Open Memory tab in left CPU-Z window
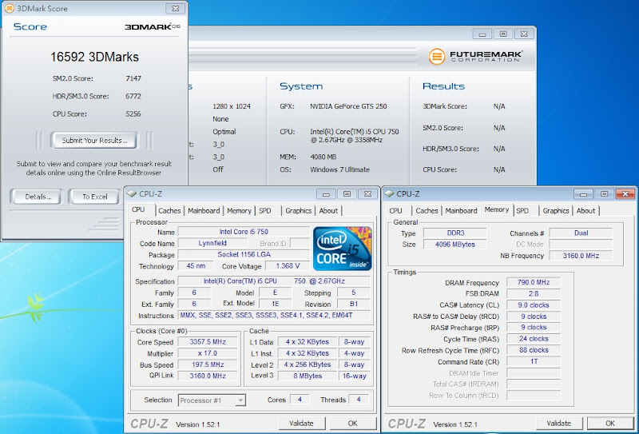Image resolution: width=639 pixels, height=434 pixels. click(239, 211)
